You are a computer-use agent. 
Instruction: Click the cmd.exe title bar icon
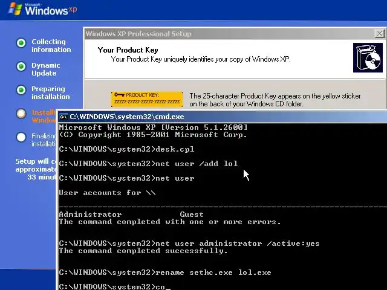point(63,117)
